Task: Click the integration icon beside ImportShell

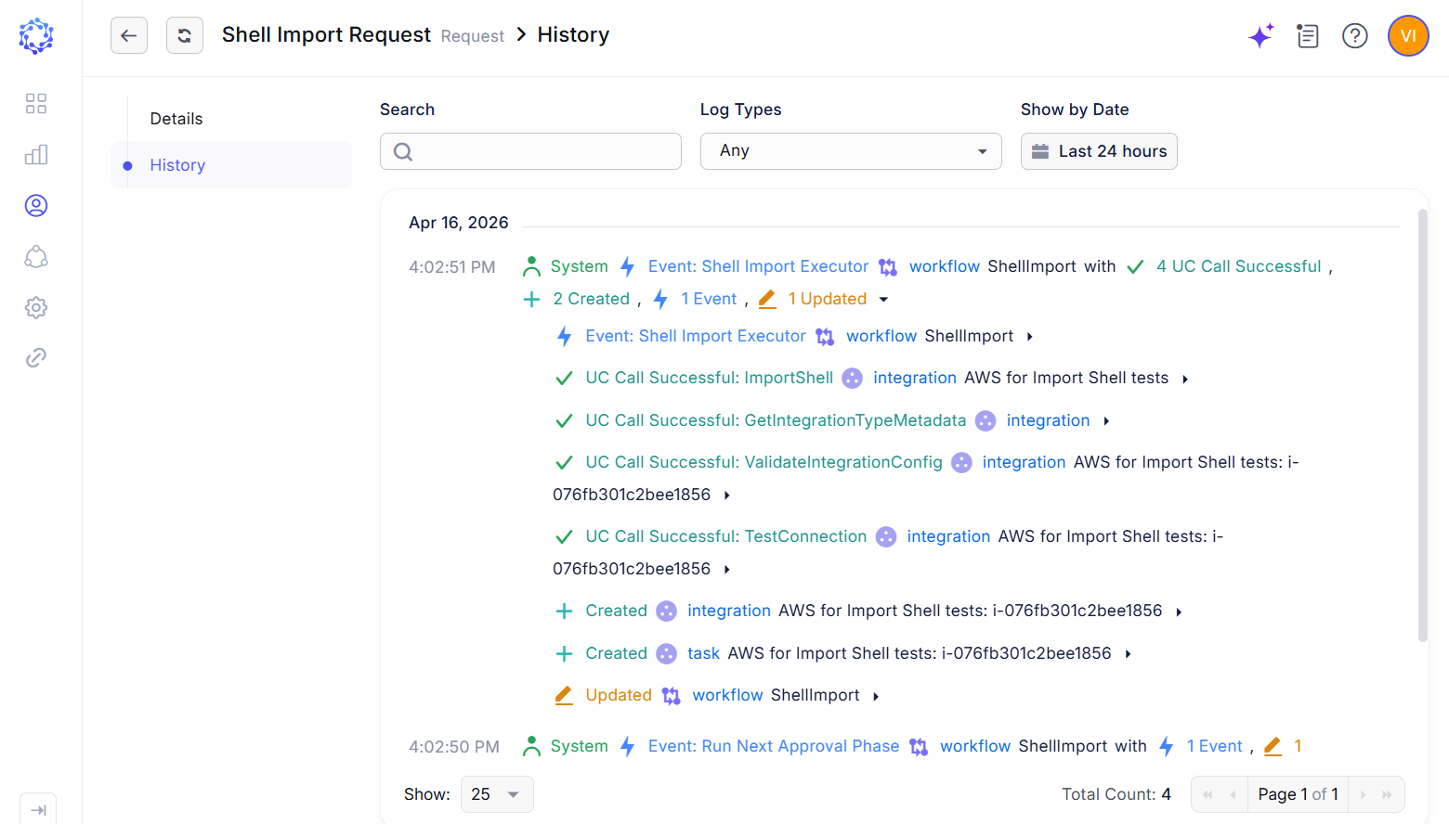Action: (852, 378)
